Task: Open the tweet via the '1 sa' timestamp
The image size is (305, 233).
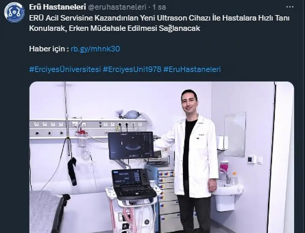Action: pyautogui.click(x=159, y=7)
